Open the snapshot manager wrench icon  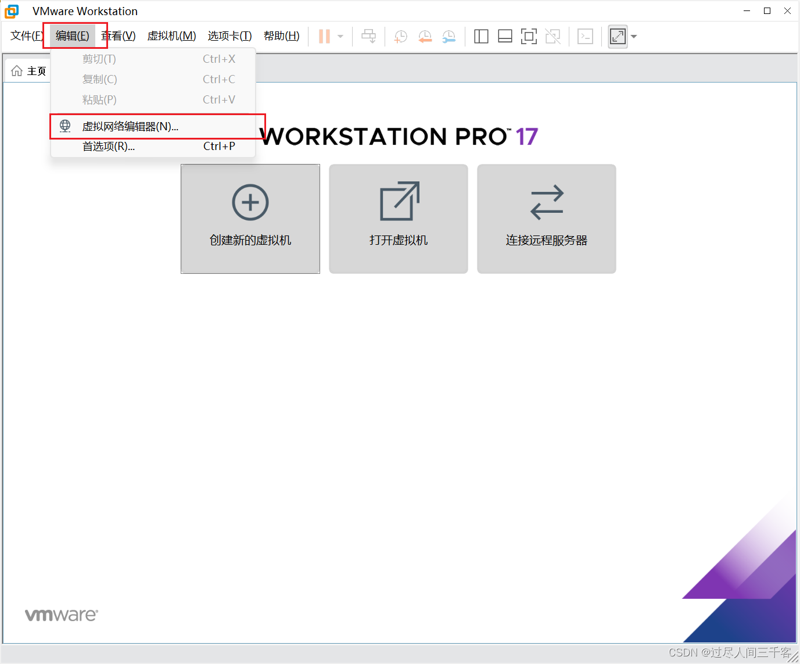tap(449, 37)
